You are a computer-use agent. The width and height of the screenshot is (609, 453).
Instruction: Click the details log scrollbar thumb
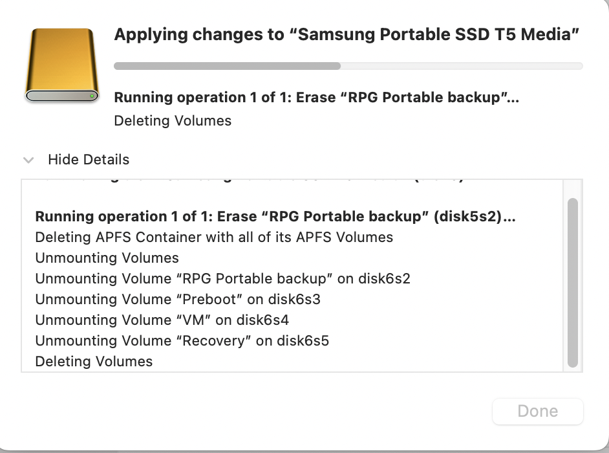point(573,283)
